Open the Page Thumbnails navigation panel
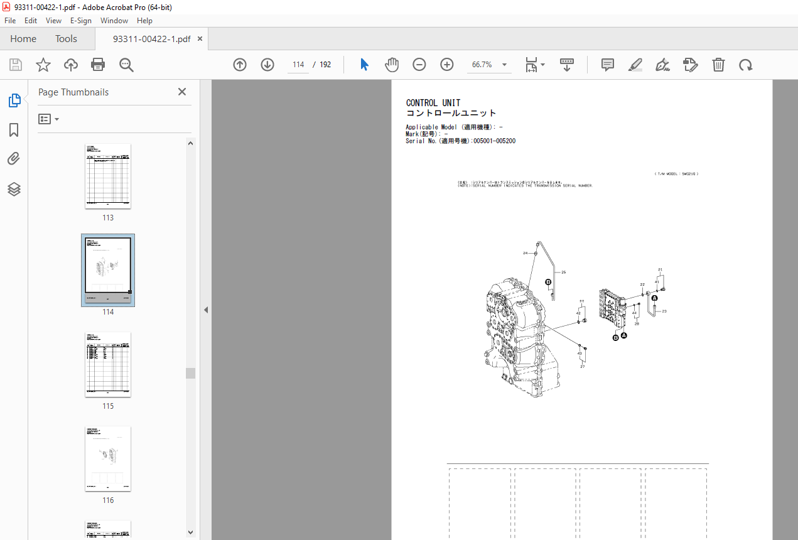The height and width of the screenshot is (540, 798). point(14,100)
